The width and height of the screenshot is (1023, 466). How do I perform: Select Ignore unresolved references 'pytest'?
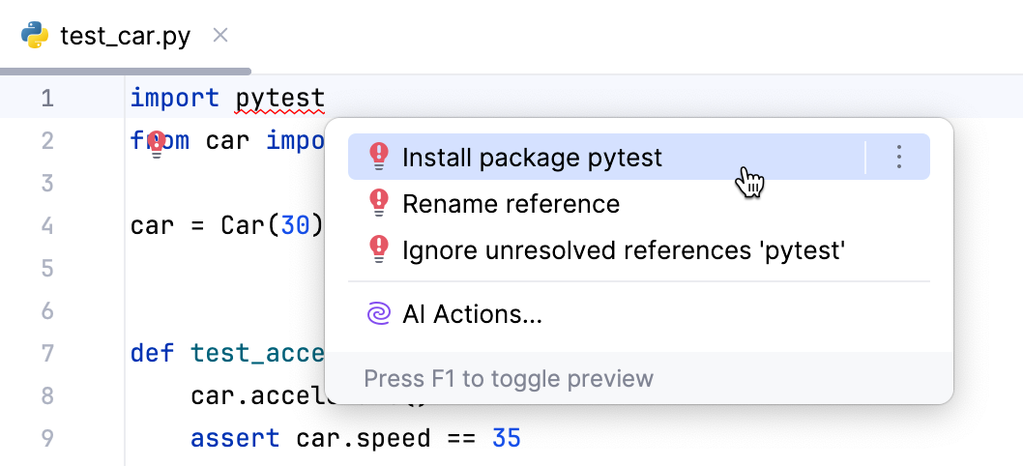(624, 250)
